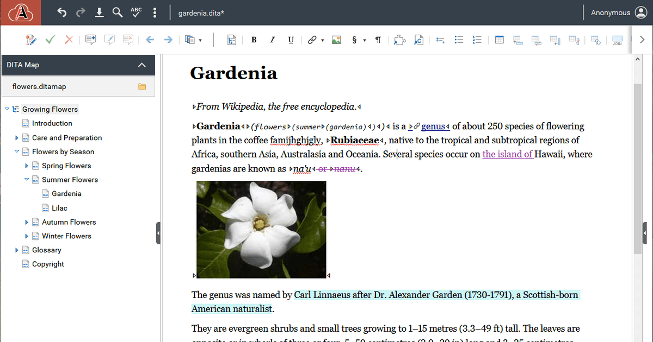Expand the Autumn Flowers tree node
The image size is (653, 342).
coord(26,221)
